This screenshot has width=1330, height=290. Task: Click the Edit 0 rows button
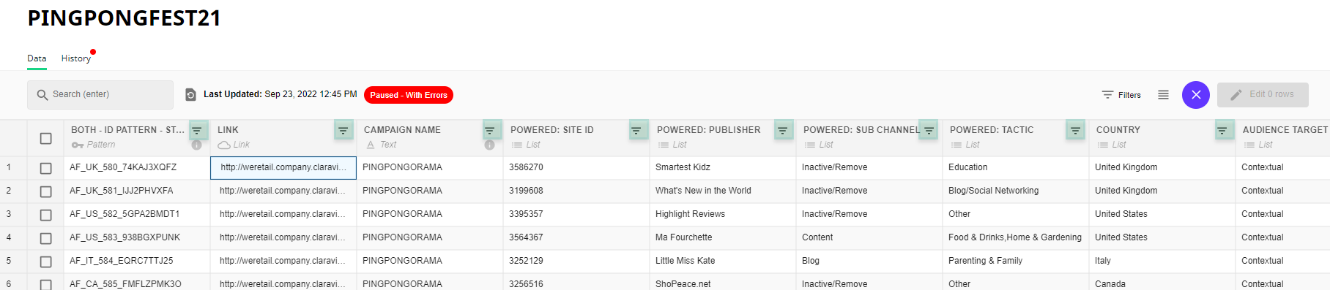click(1263, 95)
